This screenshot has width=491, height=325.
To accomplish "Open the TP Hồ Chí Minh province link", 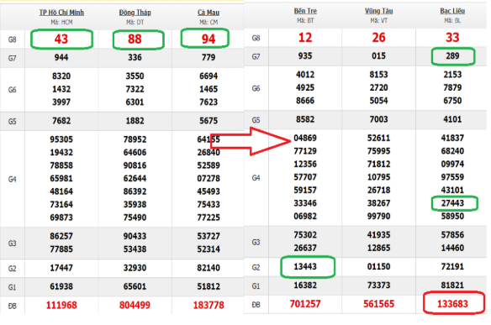I will 61,13.
